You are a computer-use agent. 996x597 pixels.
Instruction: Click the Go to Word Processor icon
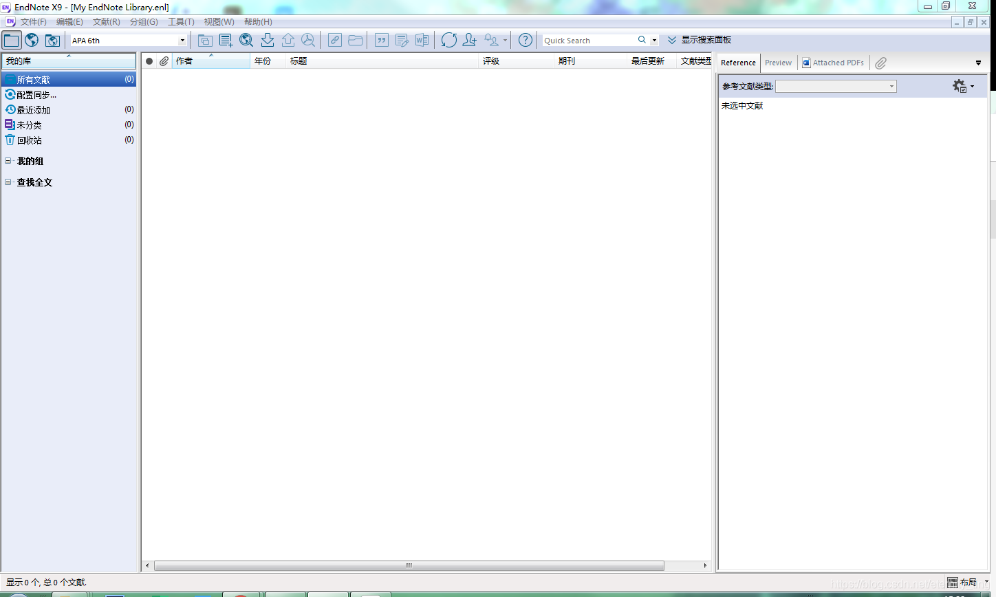click(x=422, y=40)
